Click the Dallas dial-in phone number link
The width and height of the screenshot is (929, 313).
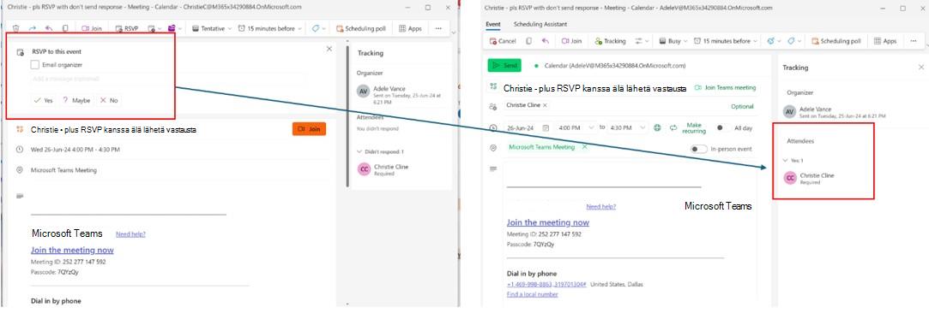tap(547, 284)
